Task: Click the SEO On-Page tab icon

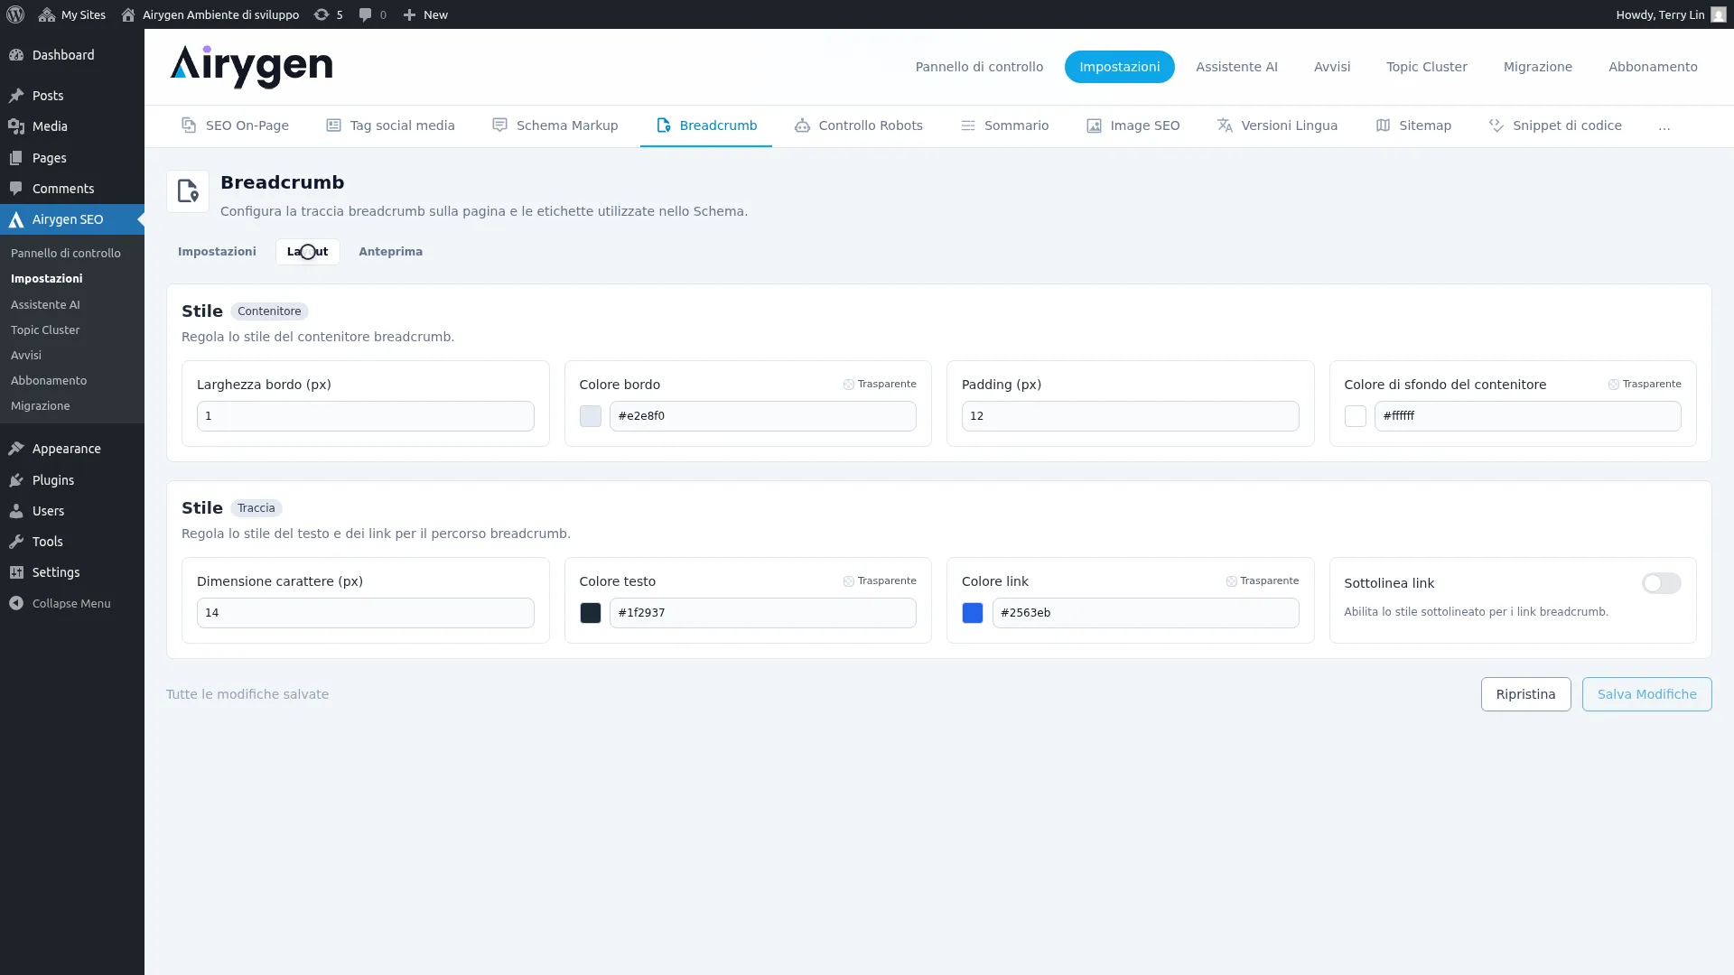Action: [189, 125]
